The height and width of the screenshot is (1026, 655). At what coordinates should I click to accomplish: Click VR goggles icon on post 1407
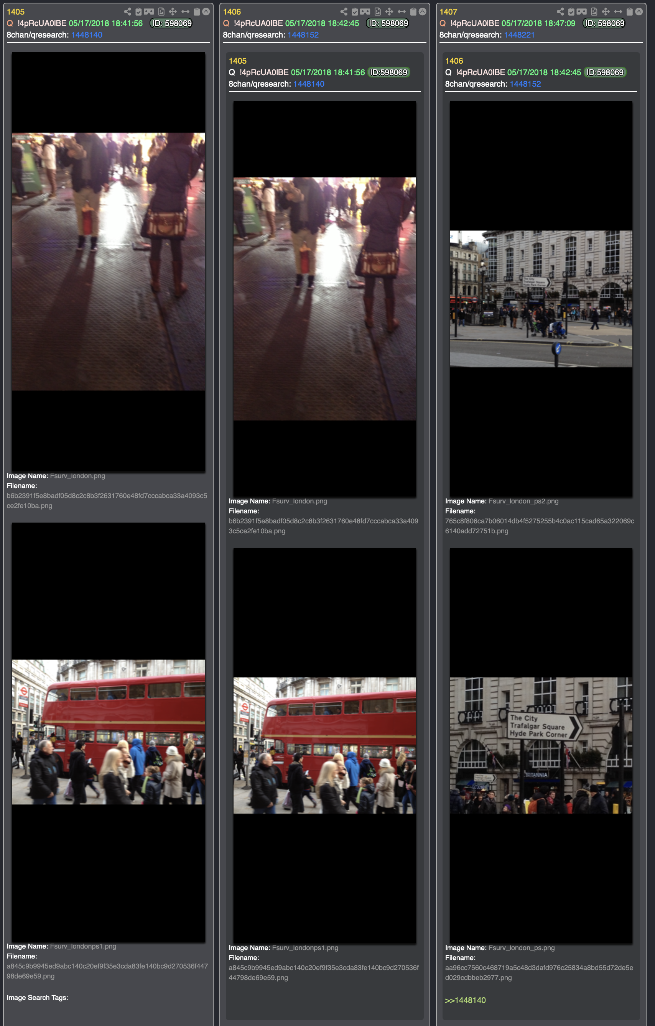[582, 12]
